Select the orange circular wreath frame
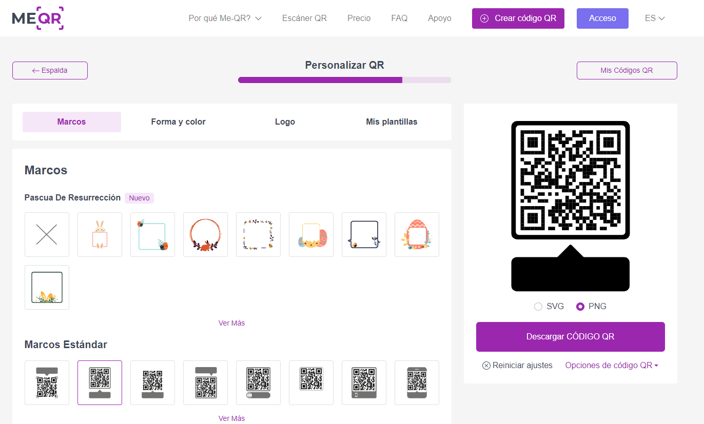The height and width of the screenshot is (424, 704). (x=205, y=234)
